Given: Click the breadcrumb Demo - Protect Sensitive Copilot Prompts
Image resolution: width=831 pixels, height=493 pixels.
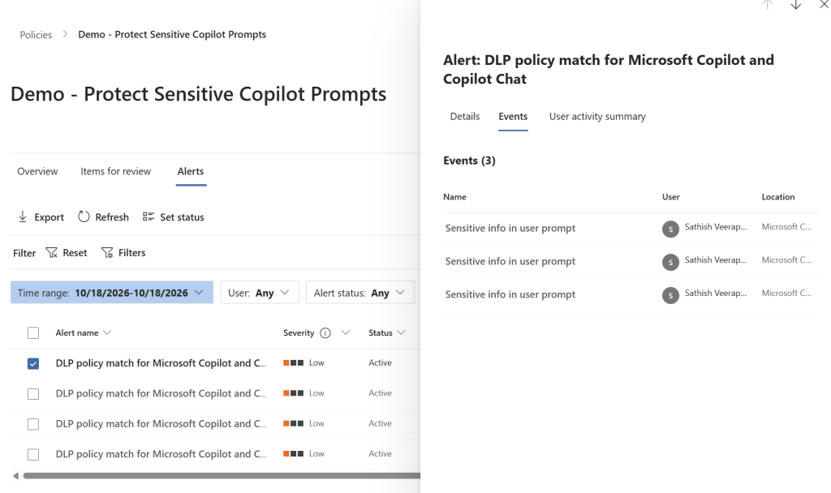Looking at the screenshot, I should pos(172,34).
